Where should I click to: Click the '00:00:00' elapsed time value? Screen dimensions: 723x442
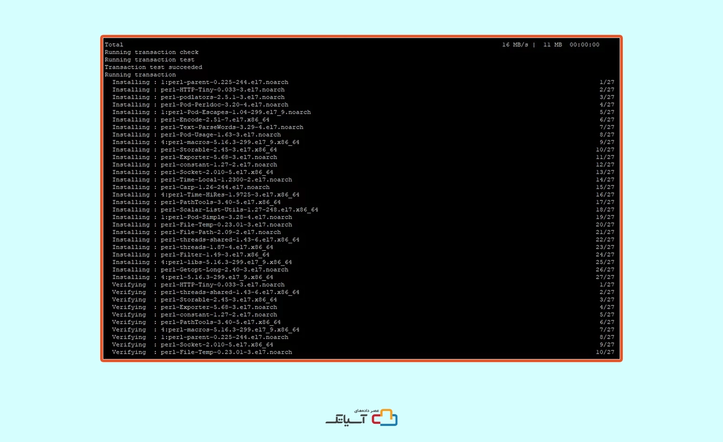click(x=584, y=45)
